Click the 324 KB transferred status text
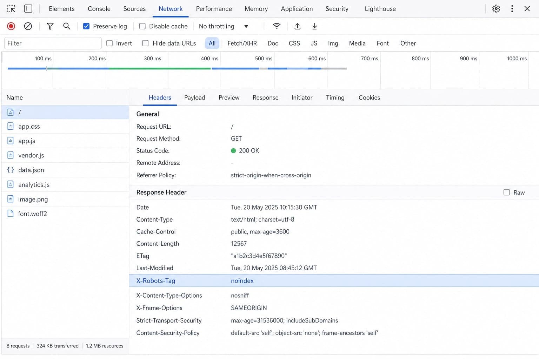 [58, 346]
